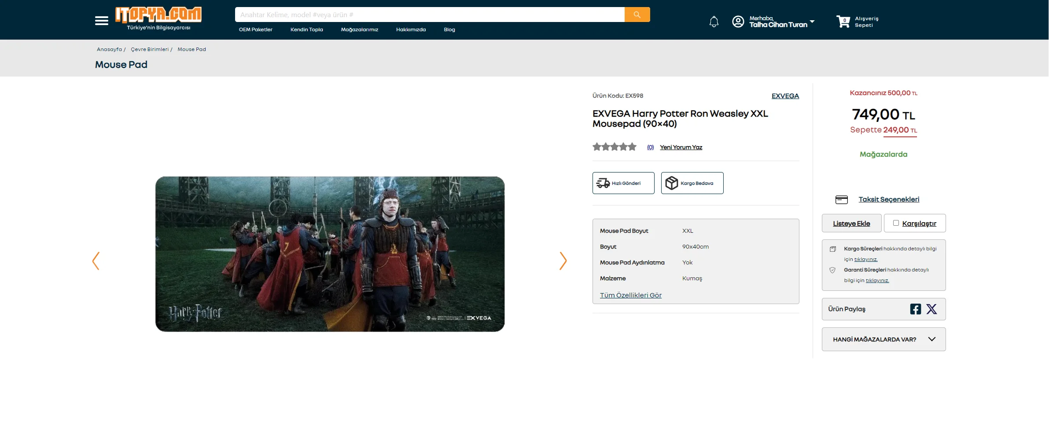
Task: Click the 90x40cm size value
Action: pos(696,247)
